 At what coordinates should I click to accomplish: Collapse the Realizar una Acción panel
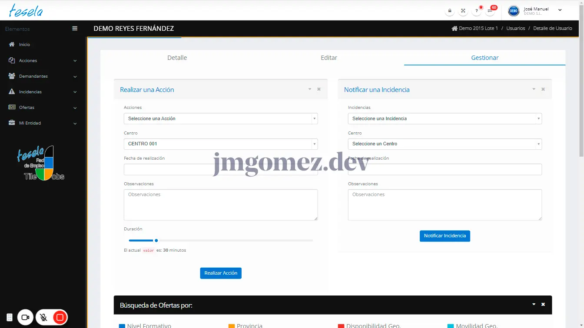click(x=310, y=89)
